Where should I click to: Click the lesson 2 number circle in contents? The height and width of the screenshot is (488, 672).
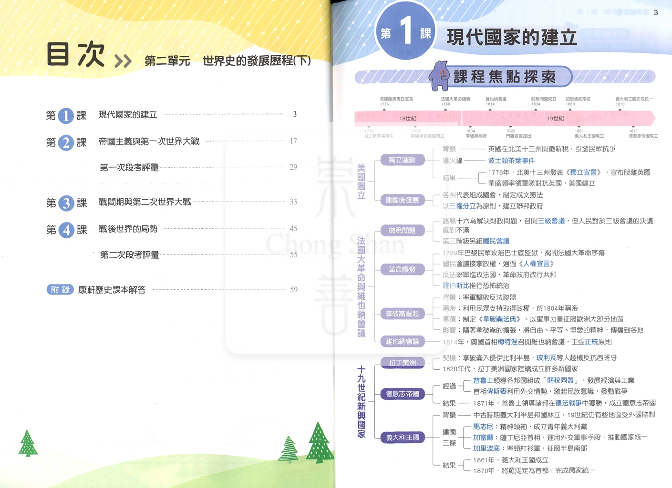point(66,142)
